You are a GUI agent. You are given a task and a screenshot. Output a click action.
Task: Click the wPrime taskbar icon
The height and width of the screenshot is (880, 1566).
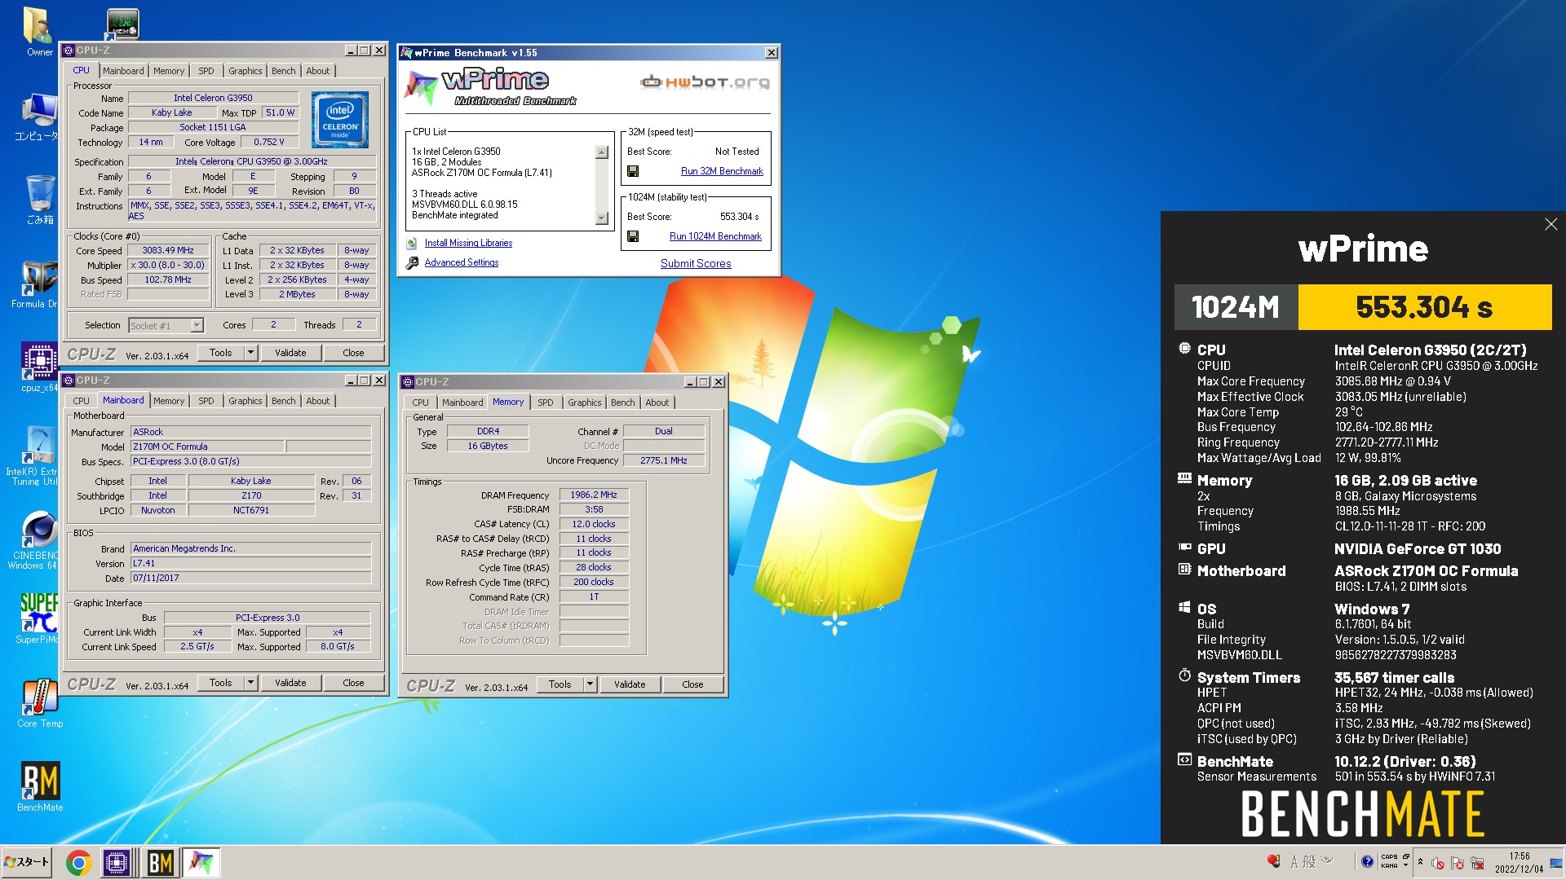tap(201, 863)
